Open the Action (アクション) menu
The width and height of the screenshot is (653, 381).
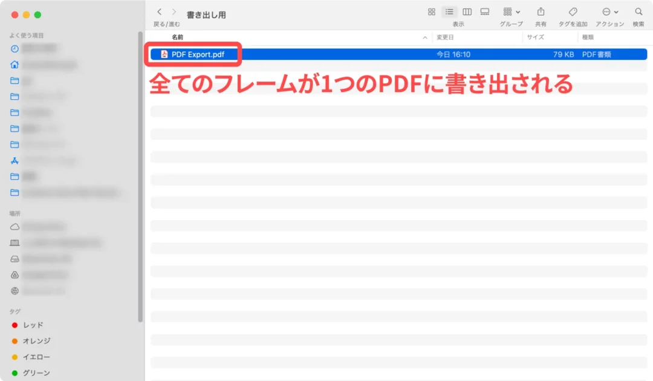609,12
